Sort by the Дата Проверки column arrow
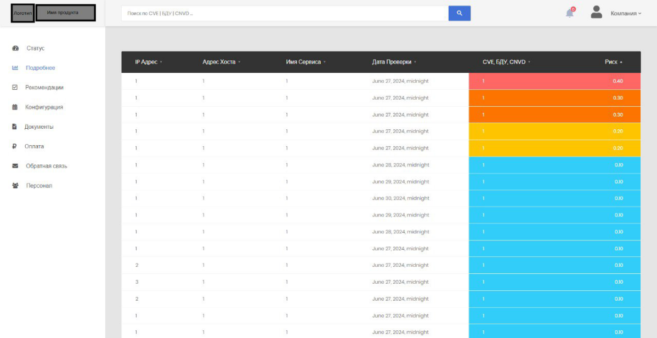 [415, 62]
